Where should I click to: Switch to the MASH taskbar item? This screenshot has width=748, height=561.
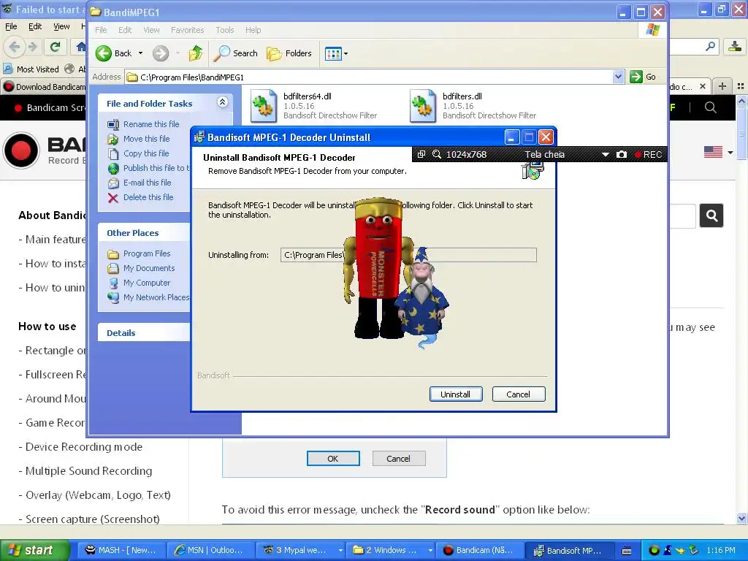(121, 551)
